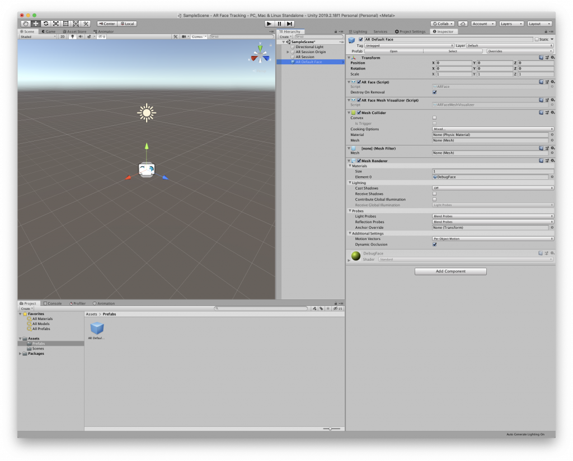Select the Rect tool
Screen dimensions: 573x461
[x=66, y=23]
